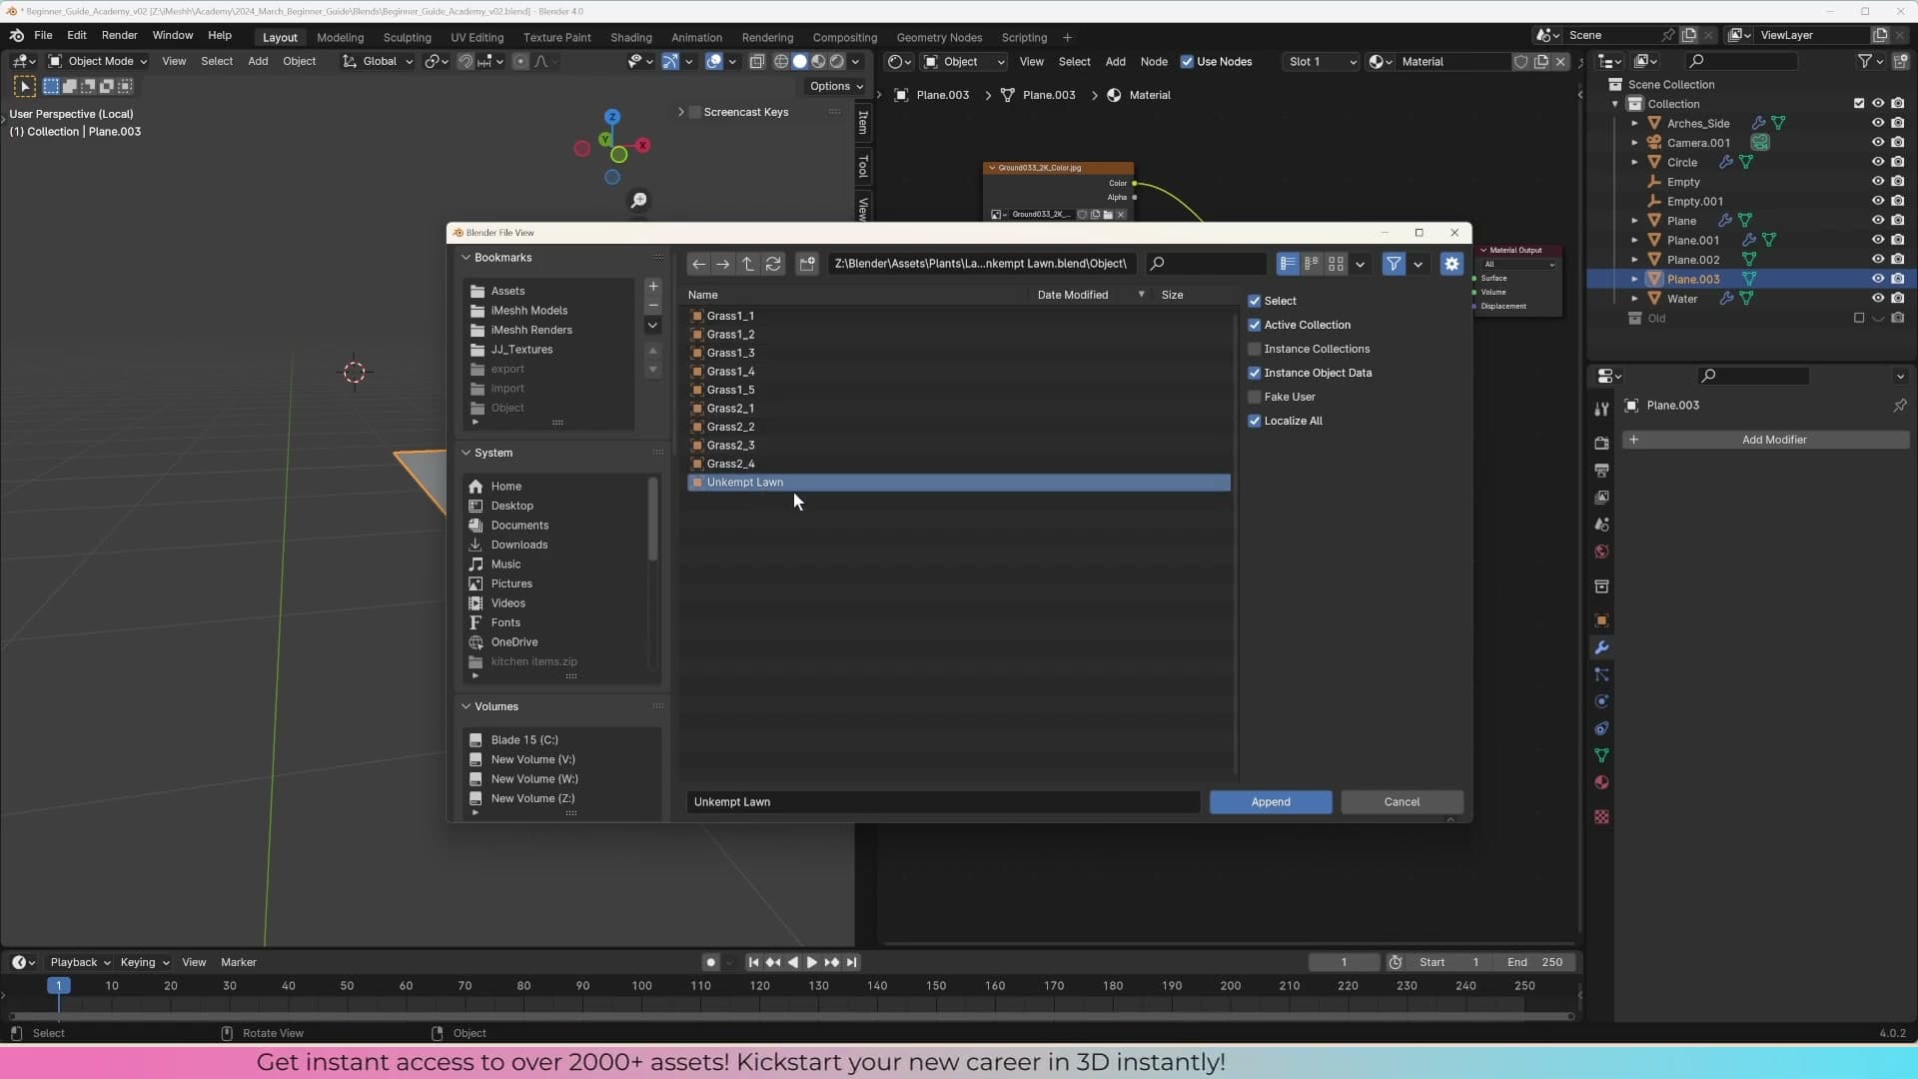Open the Physics properties tab

[x=1601, y=701]
